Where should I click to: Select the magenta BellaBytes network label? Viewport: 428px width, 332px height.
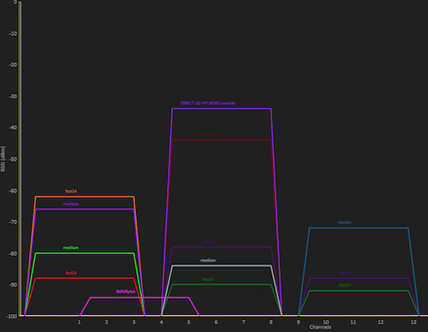tap(126, 292)
